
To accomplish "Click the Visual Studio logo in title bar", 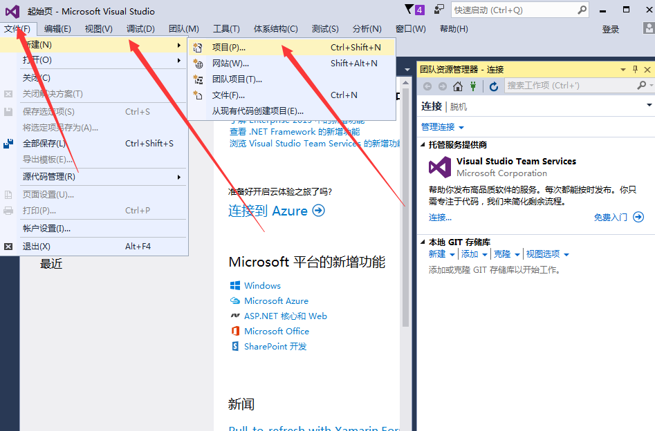I will point(12,11).
